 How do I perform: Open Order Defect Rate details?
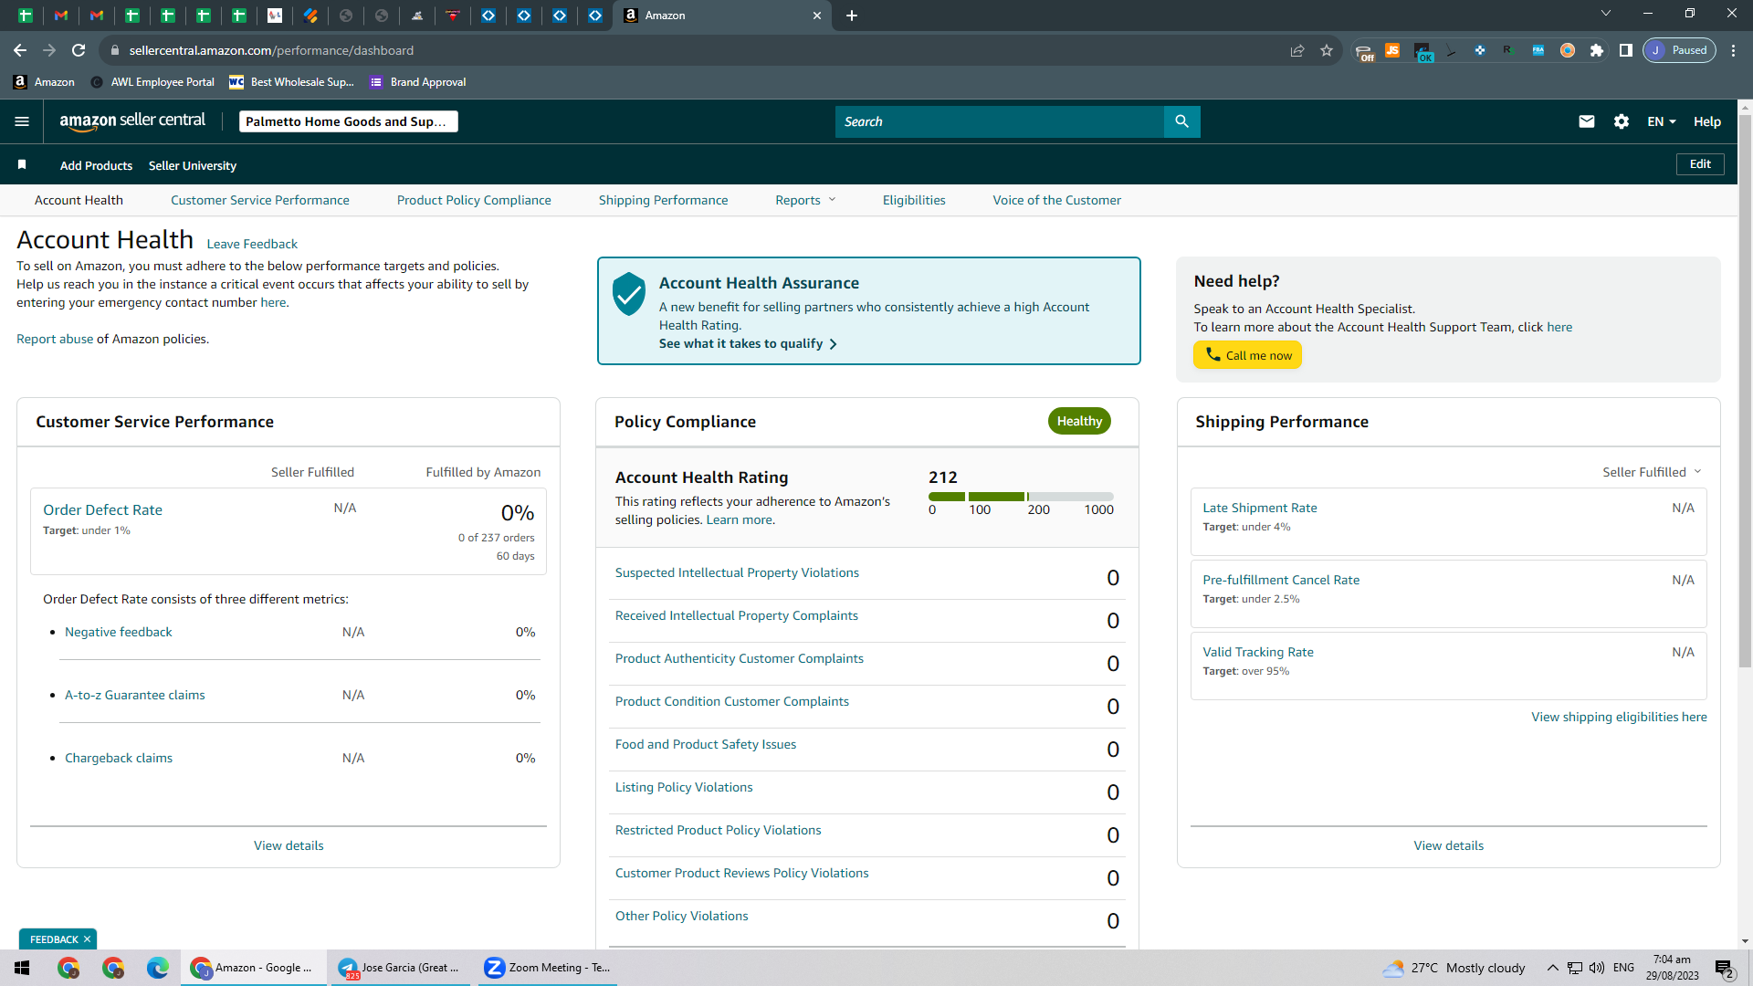coord(102,509)
